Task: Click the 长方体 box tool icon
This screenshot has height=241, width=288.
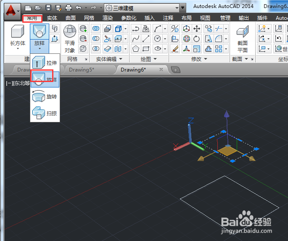Action: coord(18,31)
